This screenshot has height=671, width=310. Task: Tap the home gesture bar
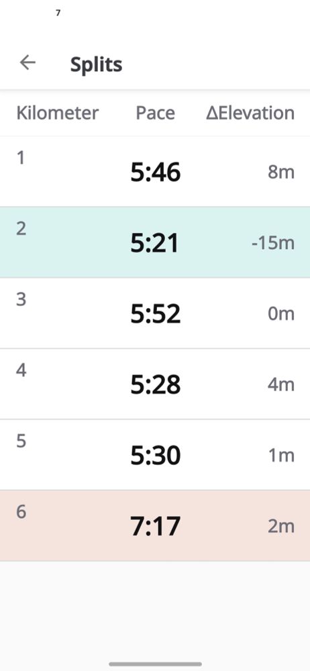pos(155,664)
